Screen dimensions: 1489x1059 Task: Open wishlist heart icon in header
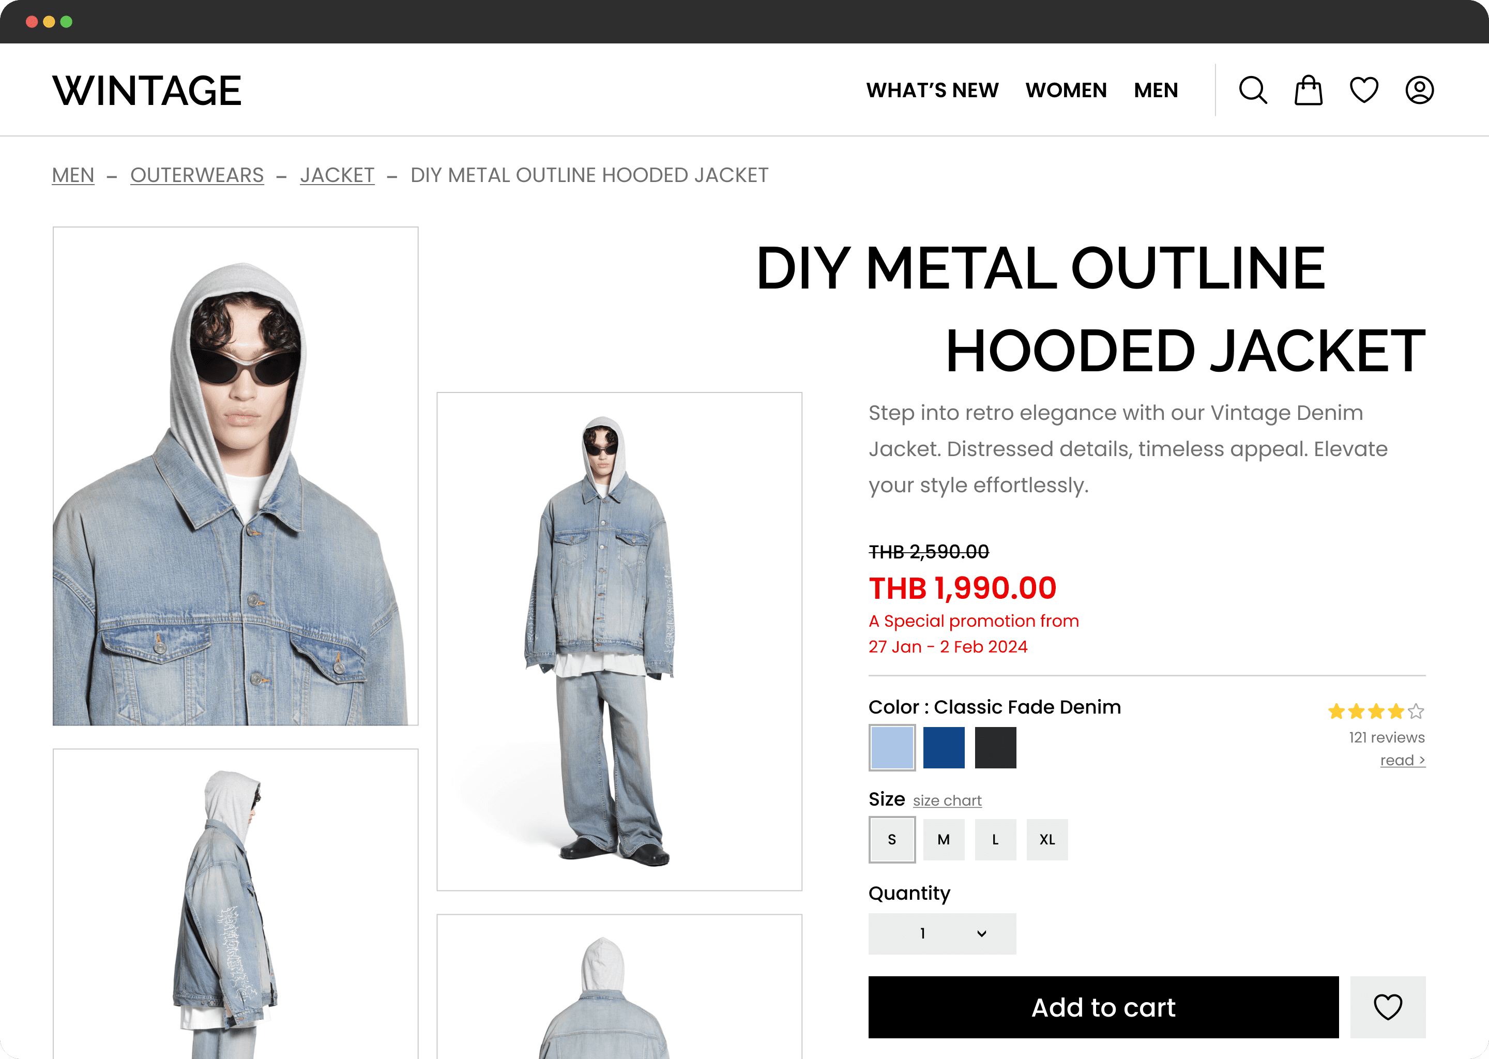click(1364, 90)
